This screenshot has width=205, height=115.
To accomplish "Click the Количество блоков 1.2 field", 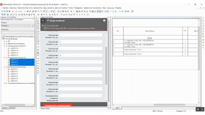I will [81, 42].
